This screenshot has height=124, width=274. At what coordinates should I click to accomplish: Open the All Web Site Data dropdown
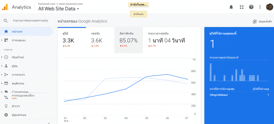[59, 9]
